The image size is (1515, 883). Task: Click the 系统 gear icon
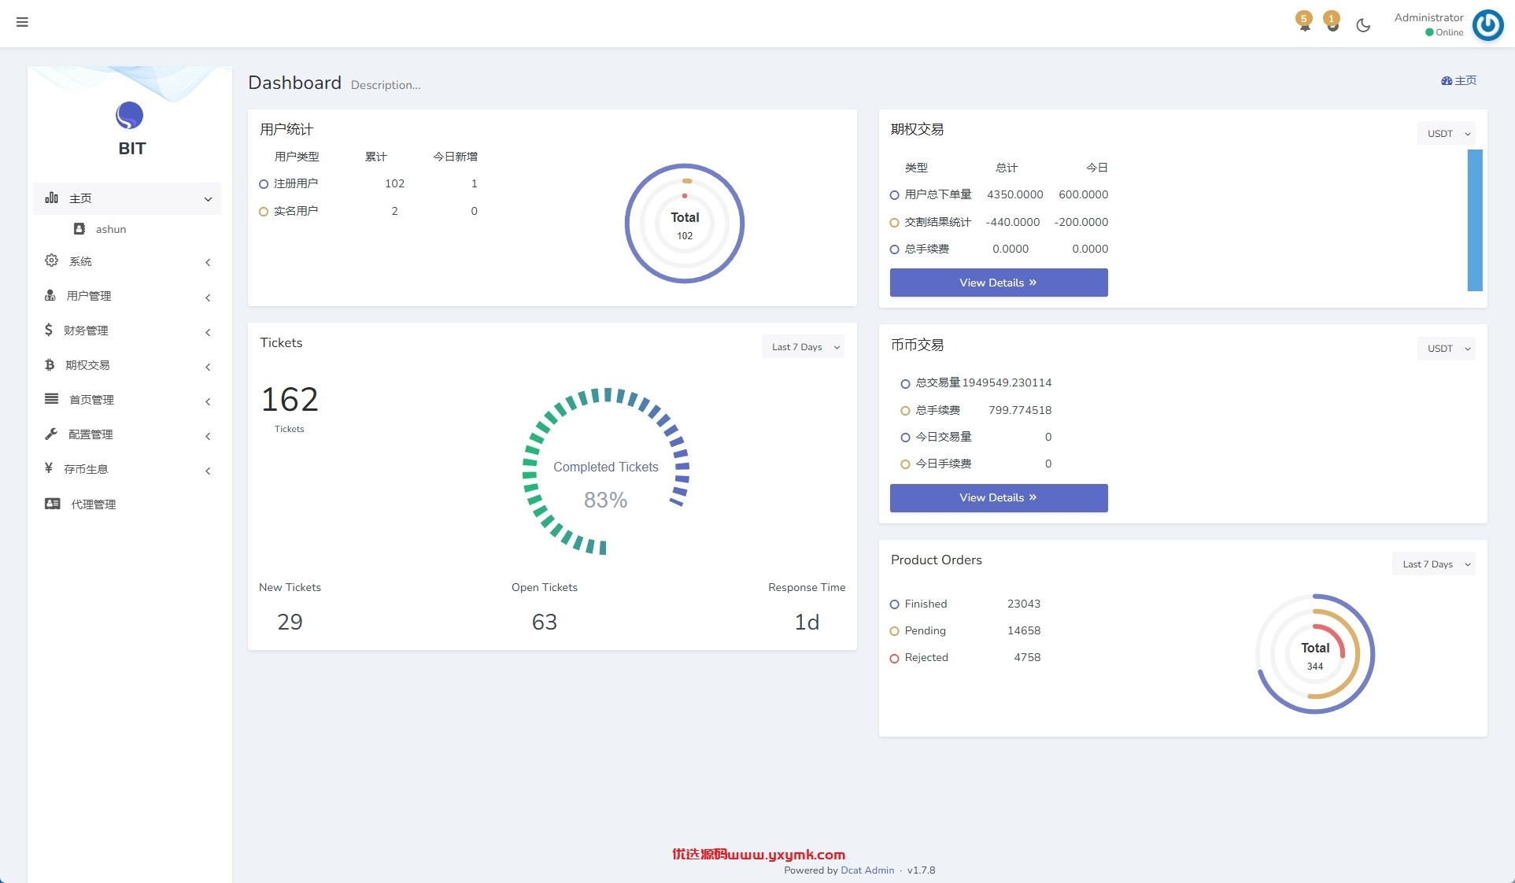tap(51, 260)
